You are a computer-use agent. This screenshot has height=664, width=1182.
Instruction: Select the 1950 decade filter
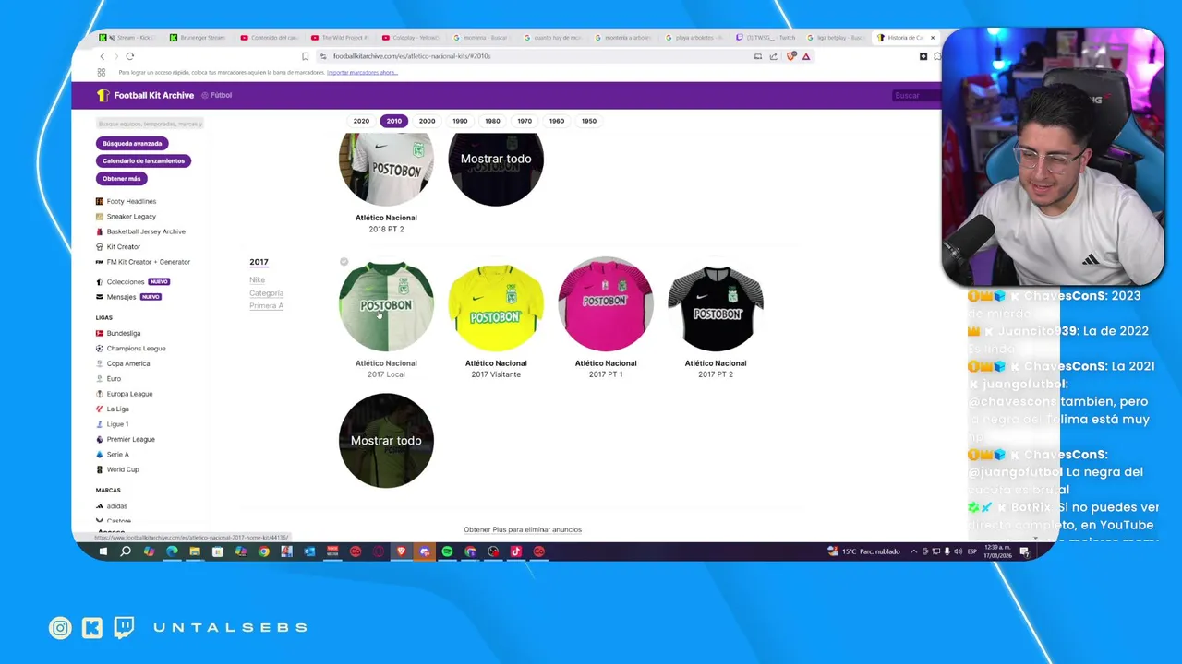[588, 121]
